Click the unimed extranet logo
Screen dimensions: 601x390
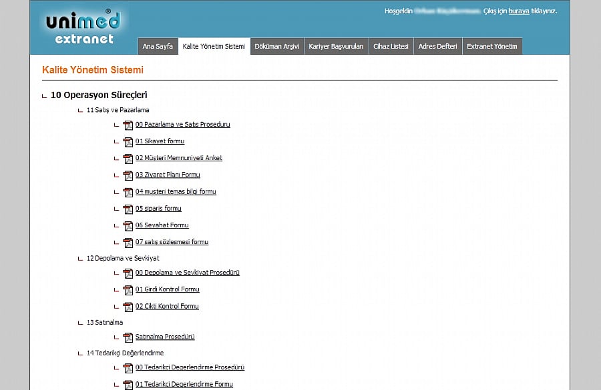click(83, 27)
